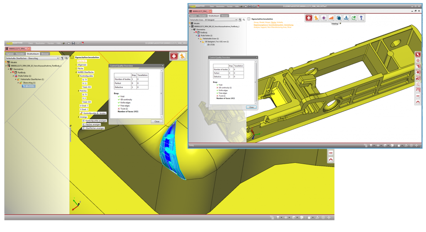This screenshot has width=426, height=232.
Task: Toggle Patches anzeigen checkbox
Action: [83, 124]
